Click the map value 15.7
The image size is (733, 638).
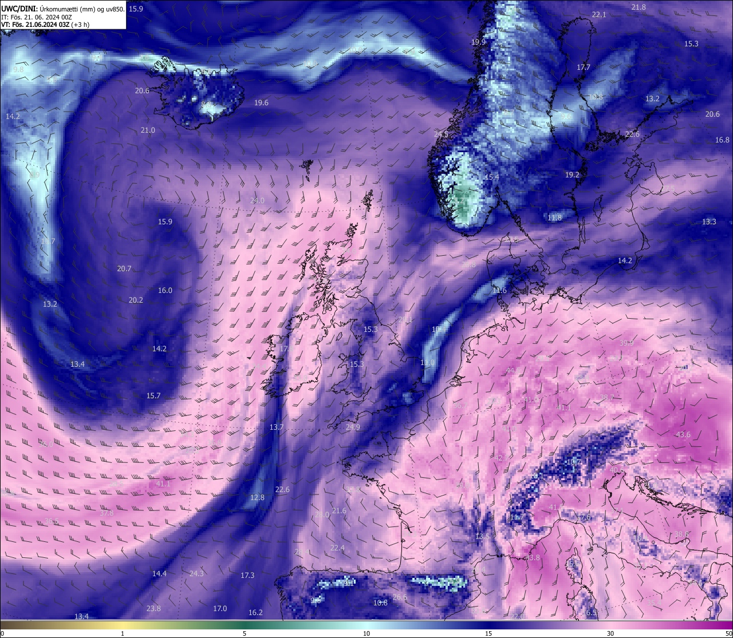[153, 396]
